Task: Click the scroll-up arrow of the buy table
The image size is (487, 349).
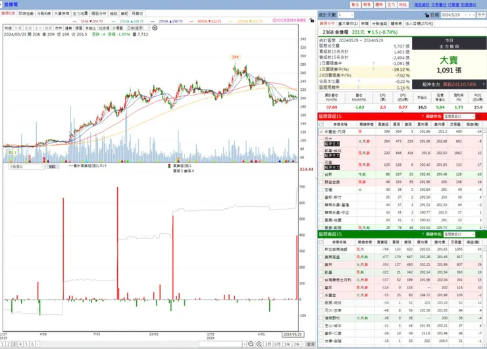Action: [x=485, y=131]
